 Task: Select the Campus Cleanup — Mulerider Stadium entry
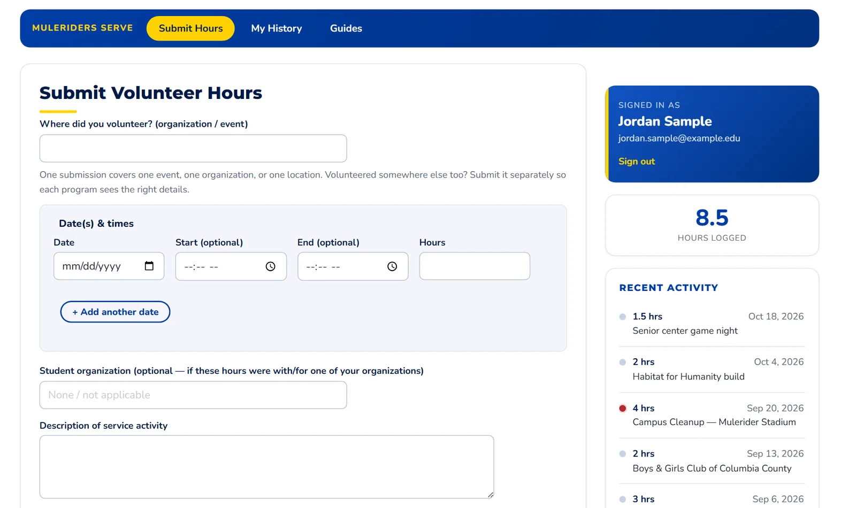pos(712,415)
